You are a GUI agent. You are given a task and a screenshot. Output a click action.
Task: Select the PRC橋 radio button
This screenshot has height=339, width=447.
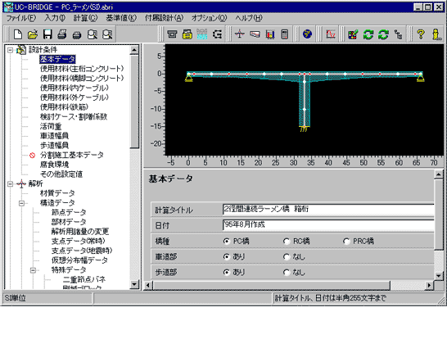[x=346, y=242]
